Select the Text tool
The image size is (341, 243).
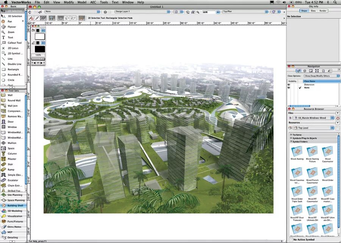pyautogui.click(x=13, y=37)
